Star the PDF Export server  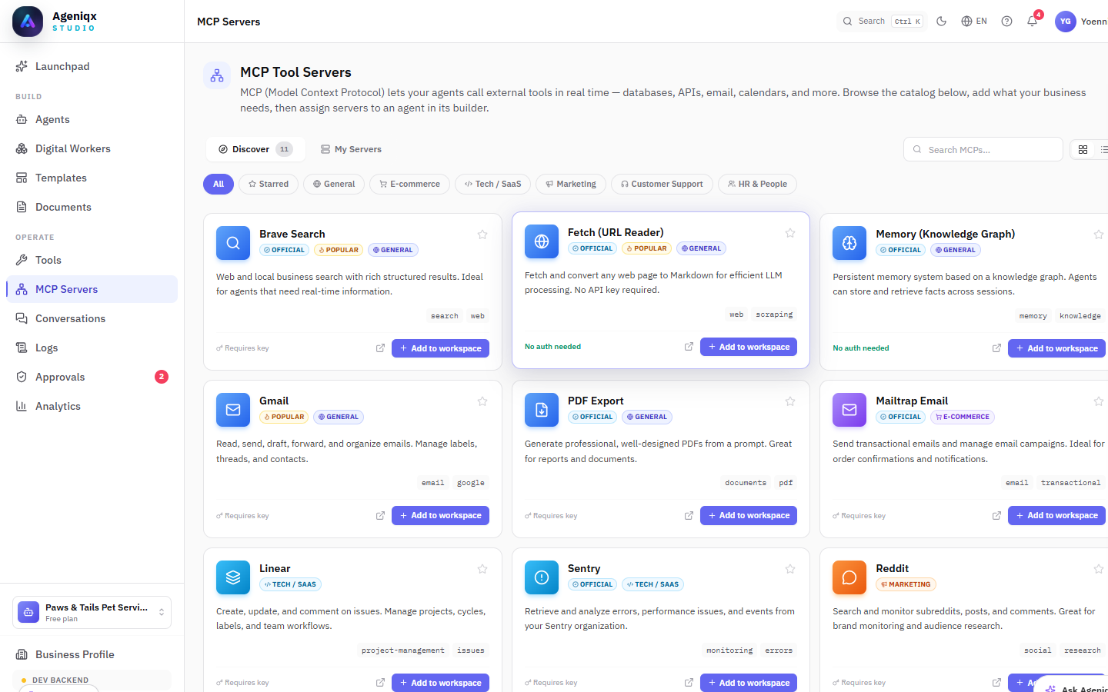tap(790, 401)
